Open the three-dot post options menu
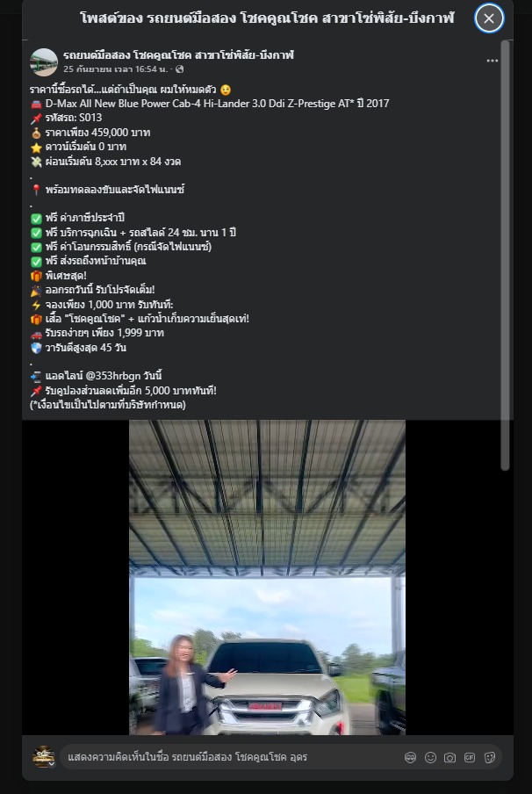 (492, 61)
